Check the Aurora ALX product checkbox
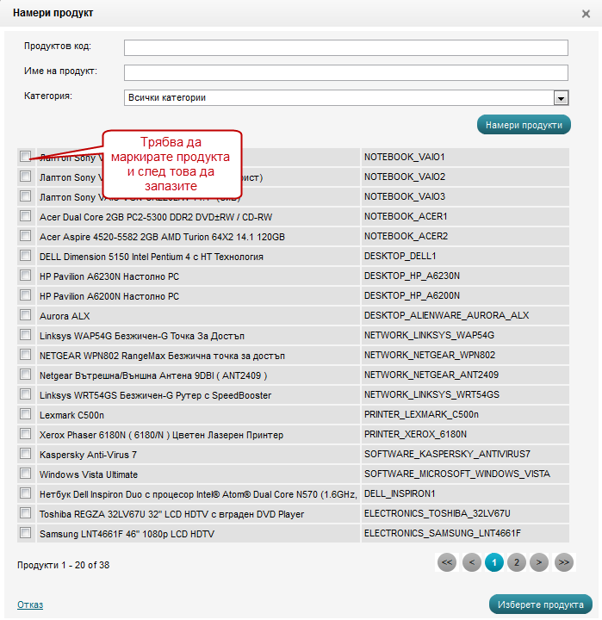The height and width of the screenshot is (620, 602). pyautogui.click(x=26, y=315)
